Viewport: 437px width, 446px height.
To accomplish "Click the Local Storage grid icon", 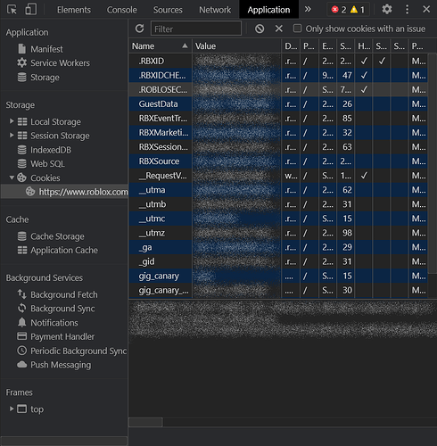I will pyautogui.click(x=22, y=121).
